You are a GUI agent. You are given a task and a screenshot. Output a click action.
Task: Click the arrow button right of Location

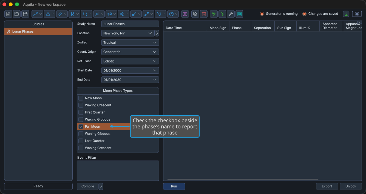coord(157,33)
